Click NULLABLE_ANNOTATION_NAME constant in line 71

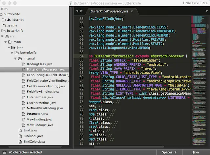[x=139, y=85]
